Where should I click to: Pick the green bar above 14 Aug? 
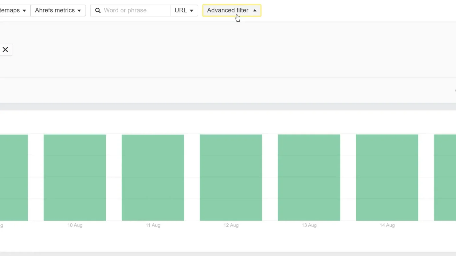click(x=387, y=177)
